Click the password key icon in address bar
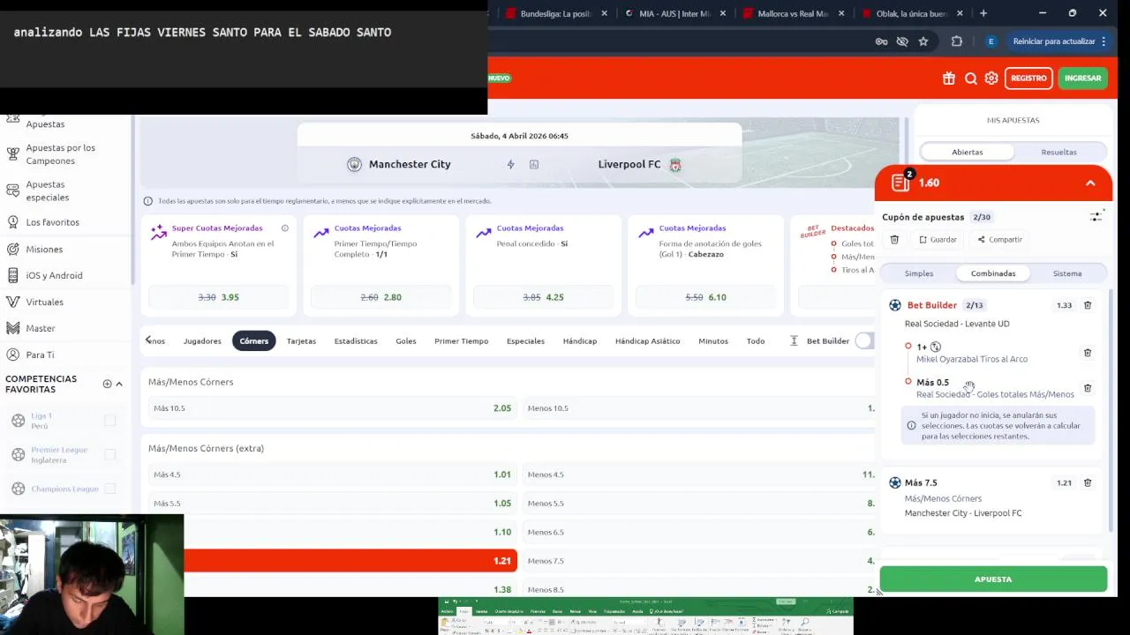Viewport: 1130px width, 635px height. pos(881,41)
